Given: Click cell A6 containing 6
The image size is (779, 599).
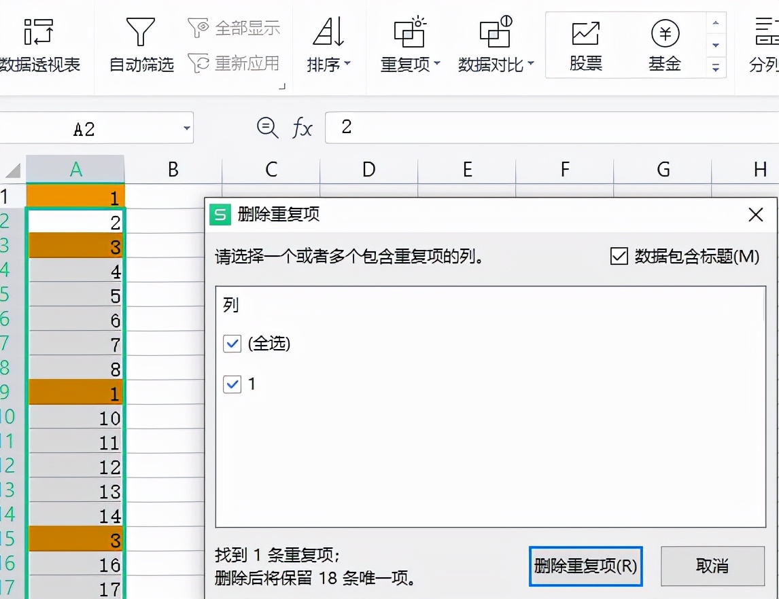Looking at the screenshot, I should pyautogui.click(x=75, y=319).
